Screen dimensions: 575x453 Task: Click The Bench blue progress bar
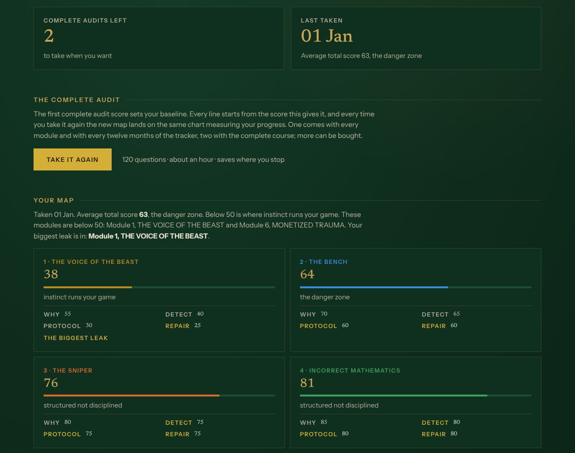(x=415, y=287)
